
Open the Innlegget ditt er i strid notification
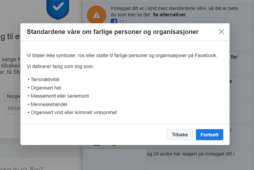174,11
